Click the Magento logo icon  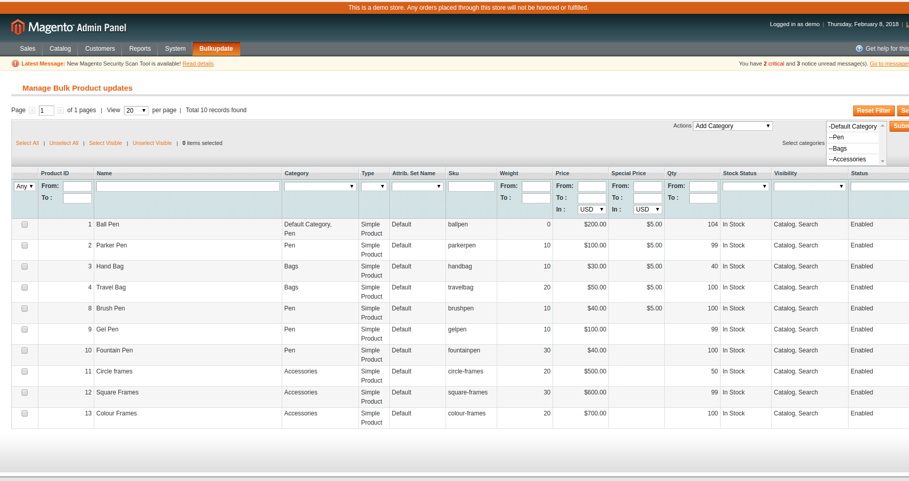[18, 27]
